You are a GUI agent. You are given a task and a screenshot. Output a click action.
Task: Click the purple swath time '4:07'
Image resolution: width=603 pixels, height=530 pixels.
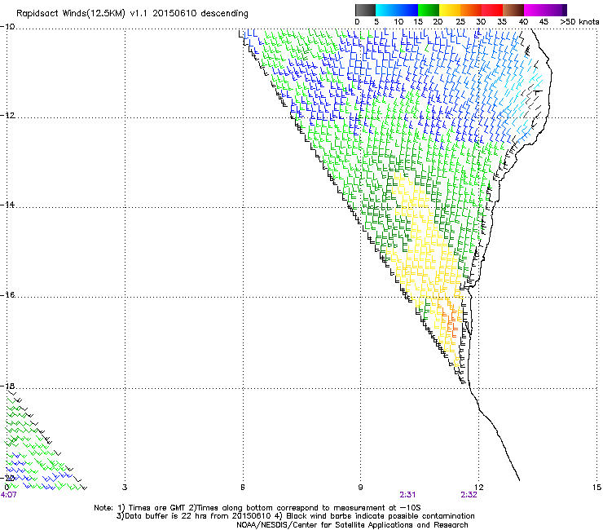[x=8, y=495]
